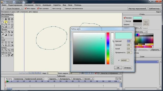Select the first camera tool in Камера section

coord(3,50)
